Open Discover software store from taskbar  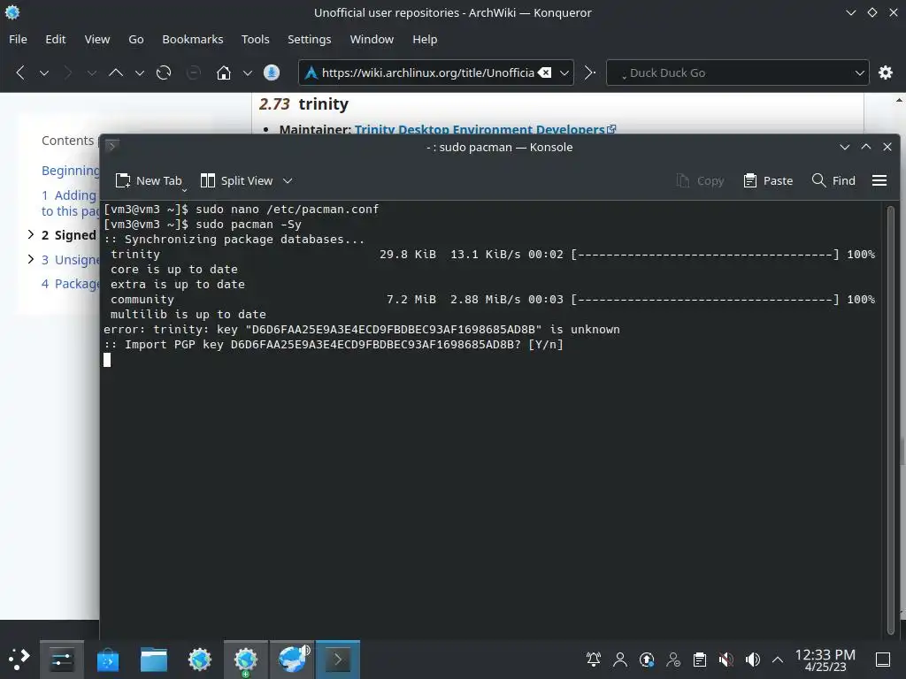(107, 660)
